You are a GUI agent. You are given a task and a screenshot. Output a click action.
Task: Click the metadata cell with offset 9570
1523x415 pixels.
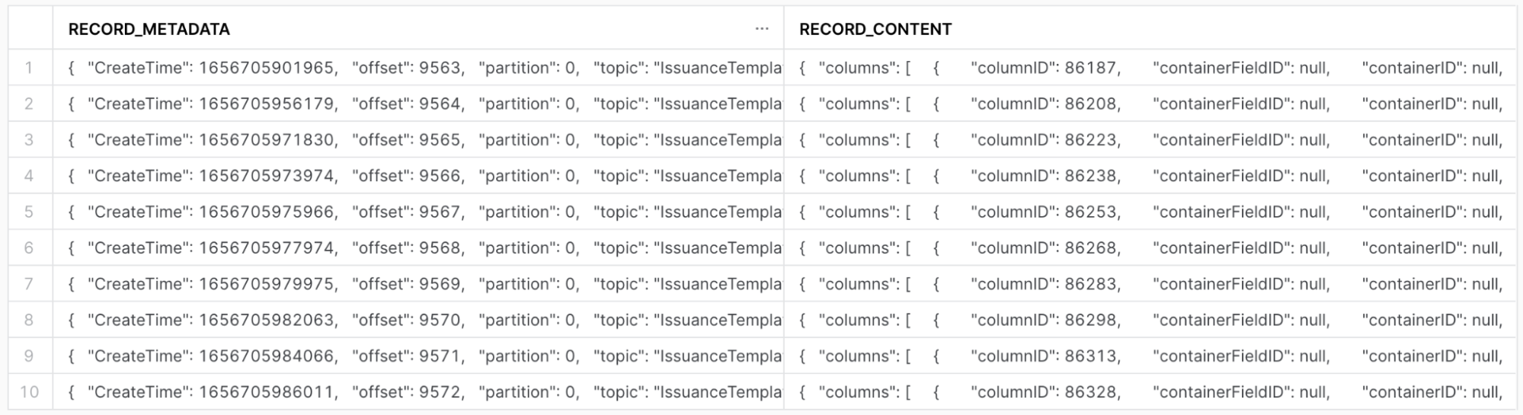[418, 320]
